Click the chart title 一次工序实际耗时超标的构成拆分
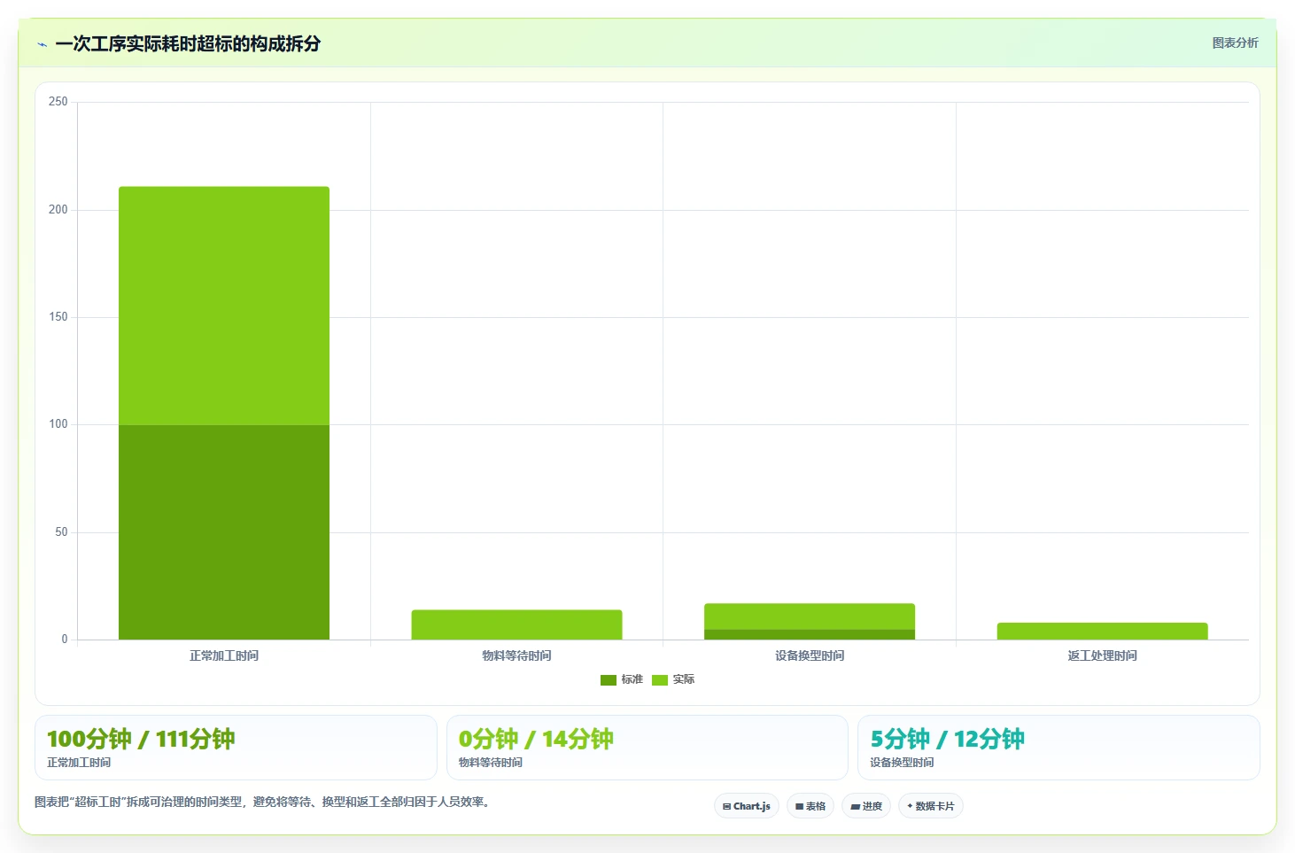Screen dimensions: 1295x853 188,43
